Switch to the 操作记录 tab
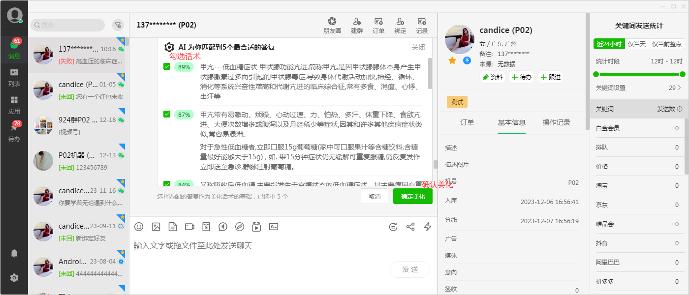 (x=556, y=122)
